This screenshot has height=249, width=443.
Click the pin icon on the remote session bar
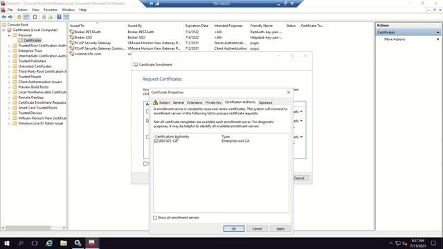click(x=152, y=3)
